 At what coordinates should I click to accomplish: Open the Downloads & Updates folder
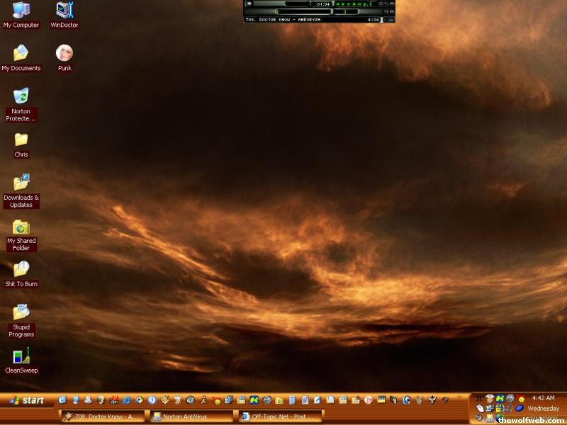point(21,183)
